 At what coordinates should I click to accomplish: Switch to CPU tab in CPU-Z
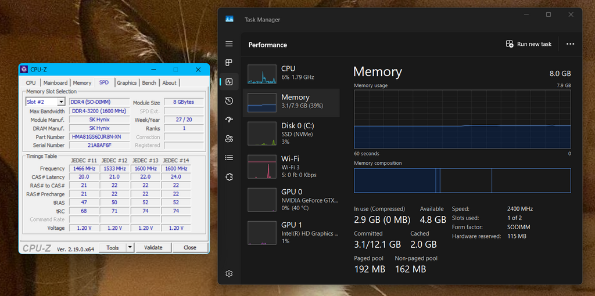(x=31, y=82)
